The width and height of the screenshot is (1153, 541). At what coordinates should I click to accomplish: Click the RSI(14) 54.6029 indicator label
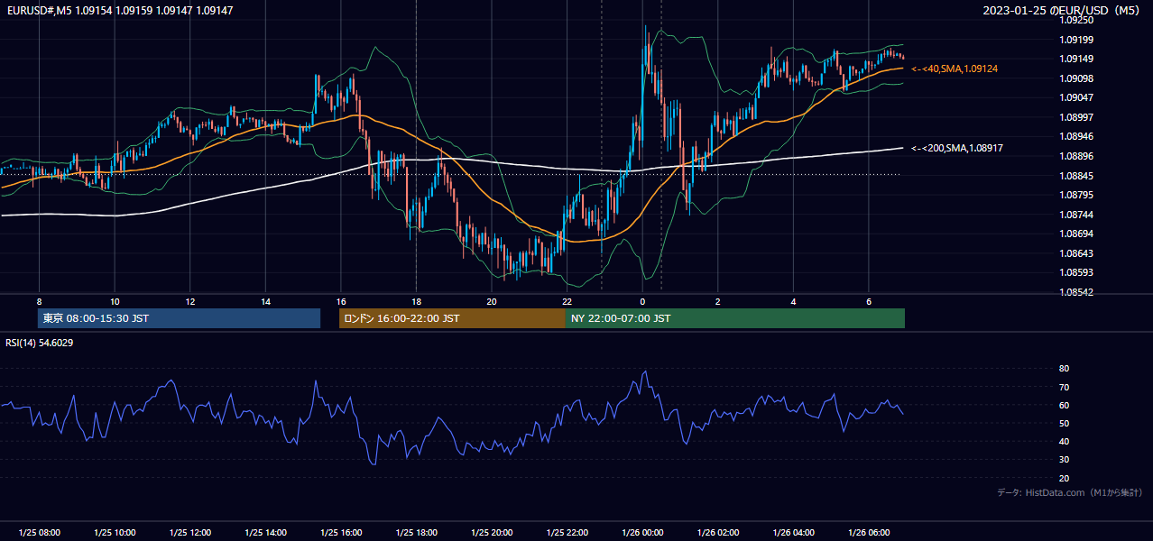[x=40, y=343]
